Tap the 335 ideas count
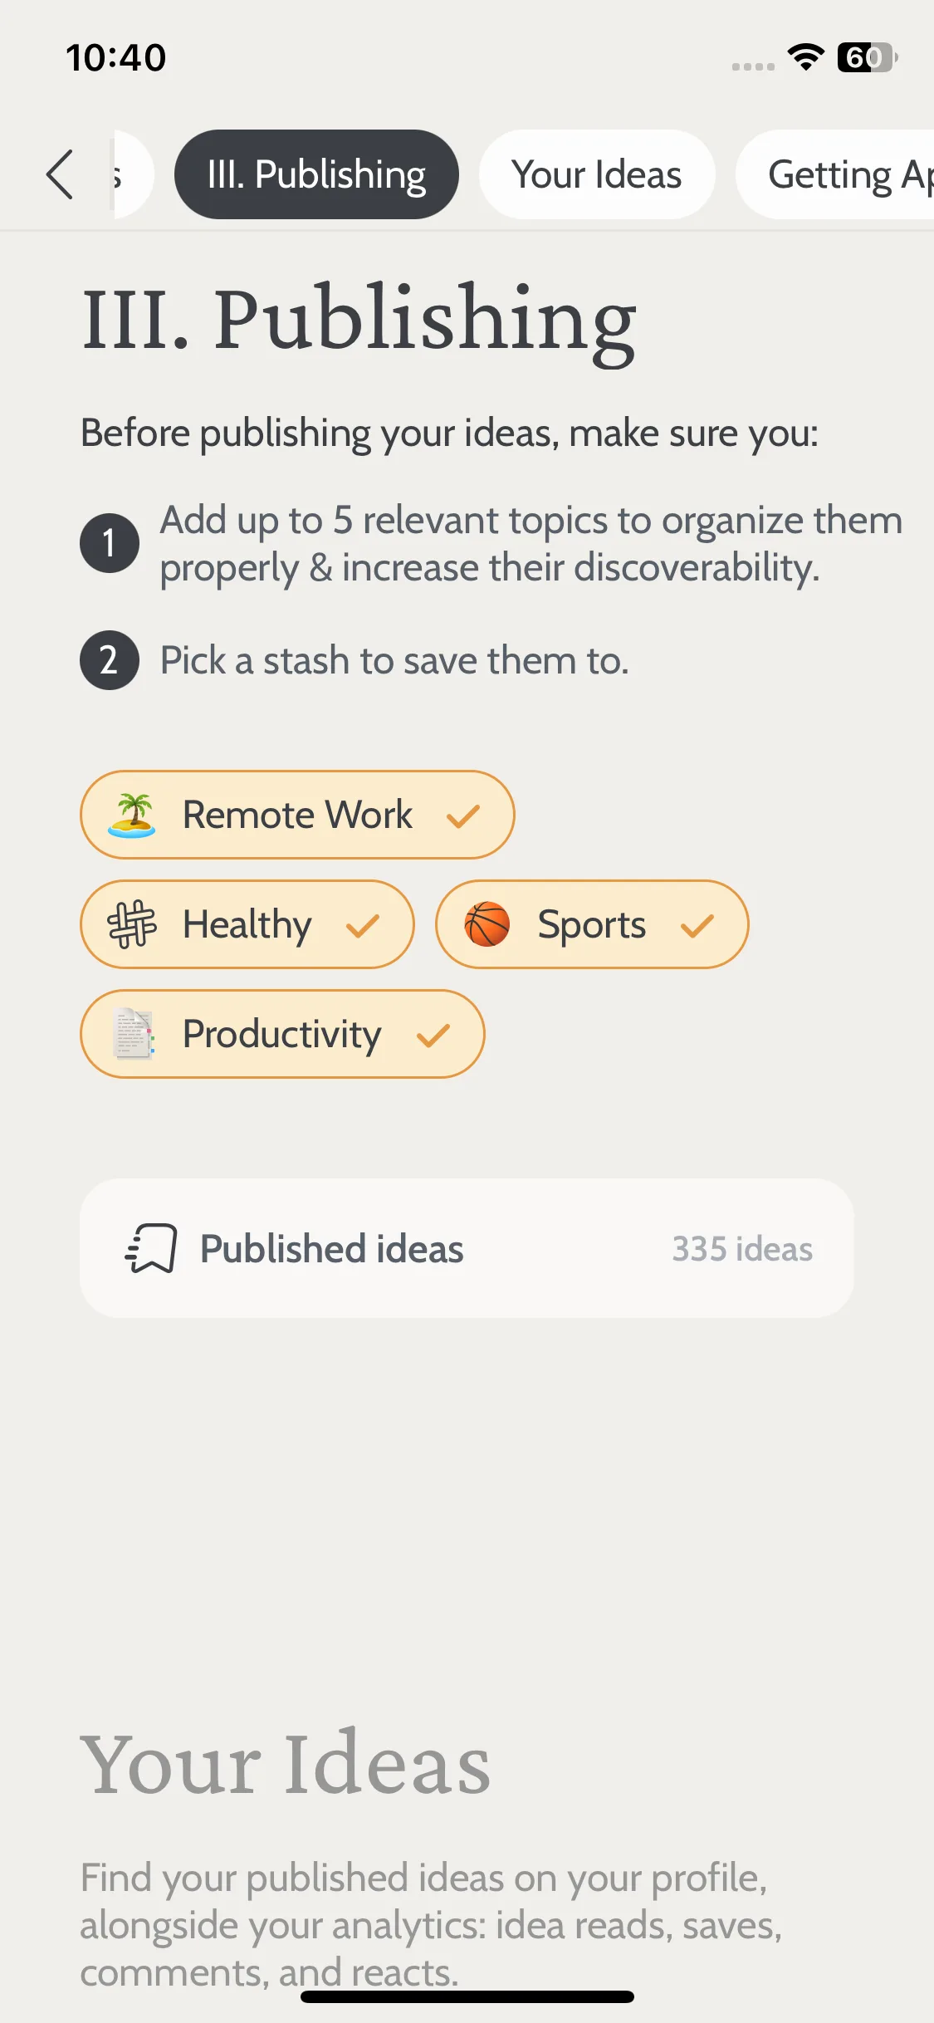The height and width of the screenshot is (2023, 934). pyautogui.click(x=742, y=1249)
